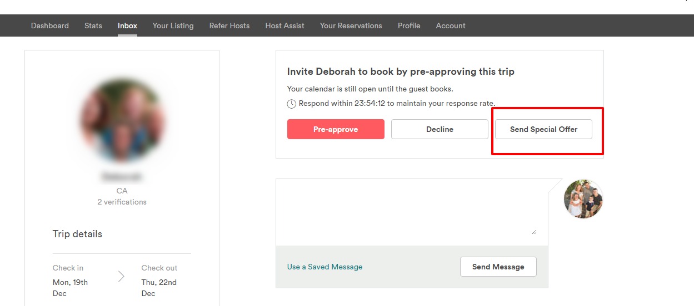Click the clock icon beside response timer
The image size is (694, 306).
292,104
